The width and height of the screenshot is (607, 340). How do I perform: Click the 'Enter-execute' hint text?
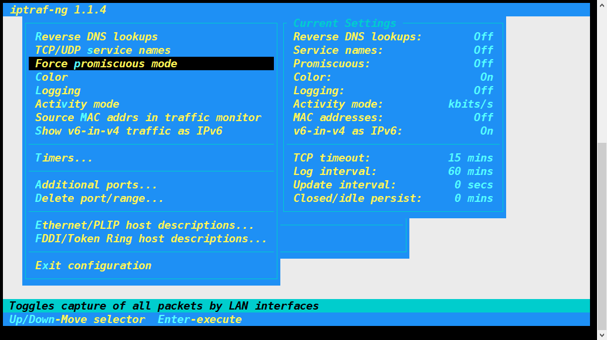(x=200, y=320)
